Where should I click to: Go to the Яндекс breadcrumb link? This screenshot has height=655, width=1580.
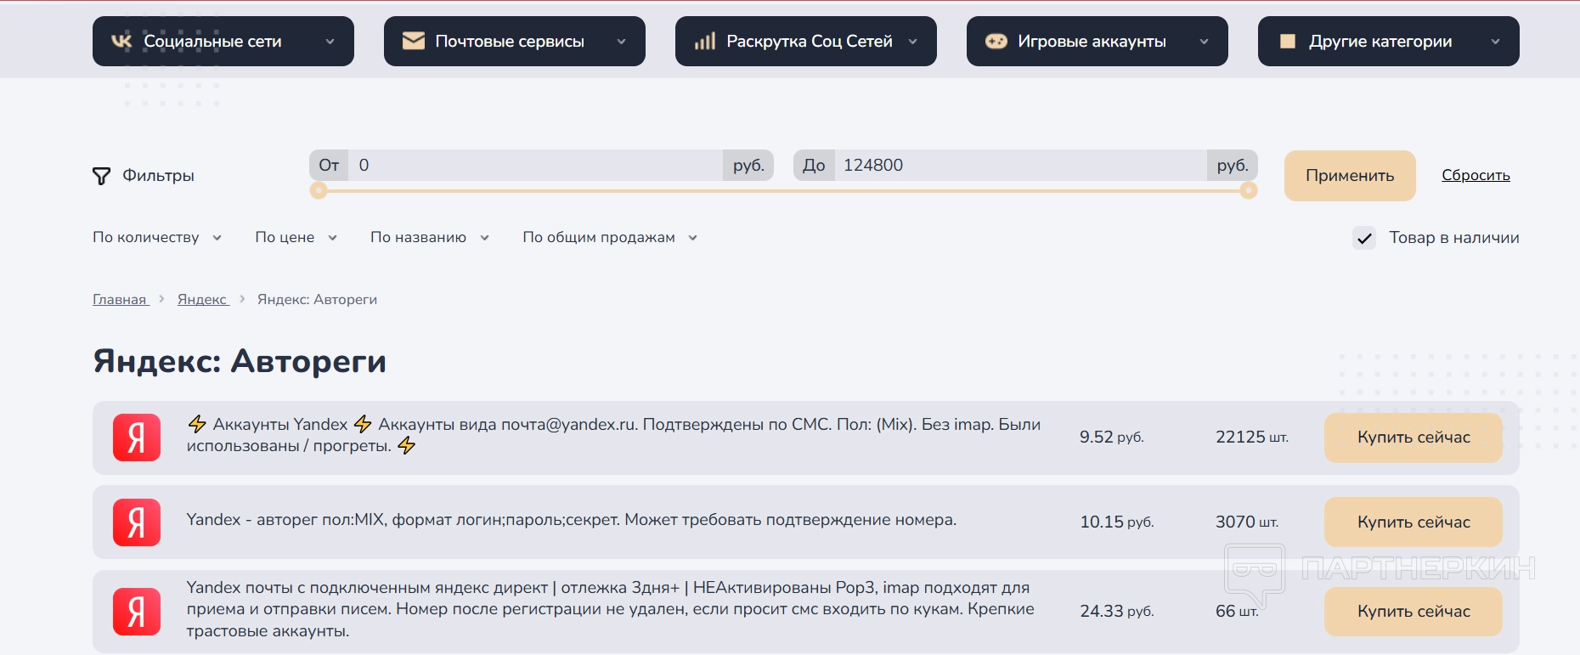pyautogui.click(x=202, y=299)
